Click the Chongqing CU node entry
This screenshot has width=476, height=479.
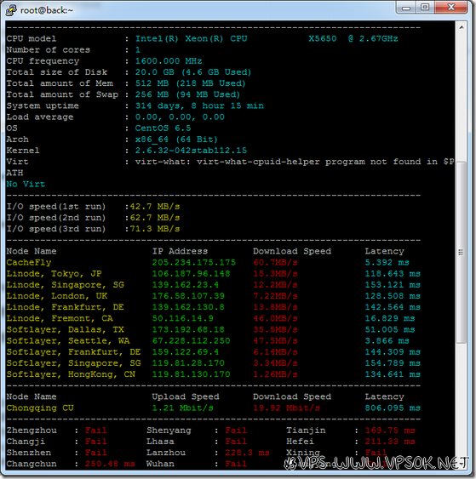(40, 408)
